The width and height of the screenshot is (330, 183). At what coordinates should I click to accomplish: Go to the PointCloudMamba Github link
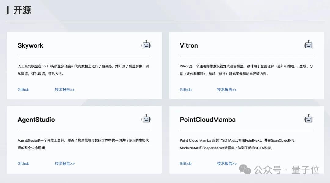tap(185, 163)
